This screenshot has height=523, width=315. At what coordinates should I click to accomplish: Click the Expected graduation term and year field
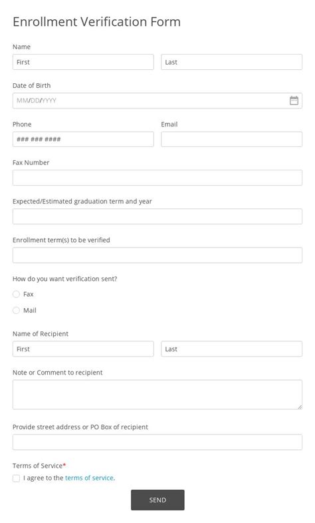[157, 216]
